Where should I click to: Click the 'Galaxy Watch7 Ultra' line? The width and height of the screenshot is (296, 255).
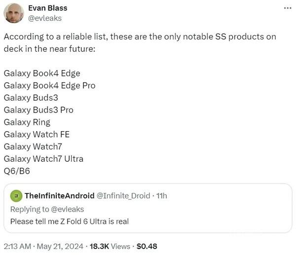click(x=43, y=159)
